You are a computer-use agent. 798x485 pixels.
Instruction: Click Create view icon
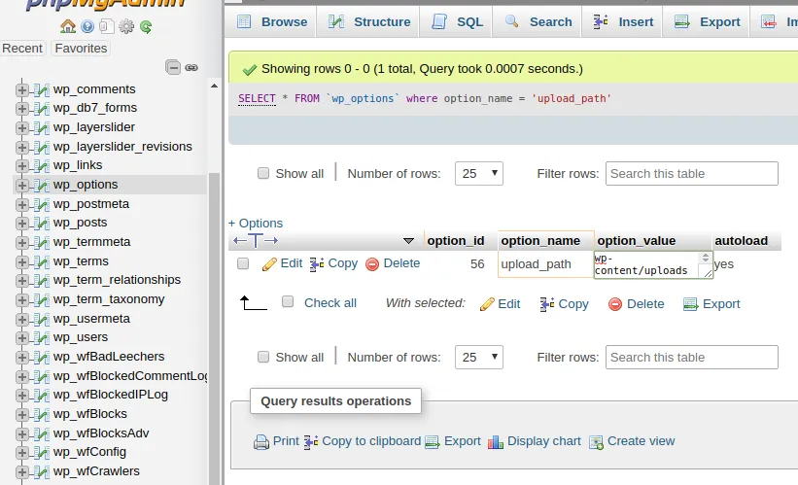596,441
